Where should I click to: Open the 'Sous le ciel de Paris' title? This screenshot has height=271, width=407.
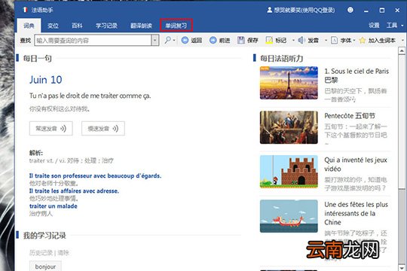[357, 75]
